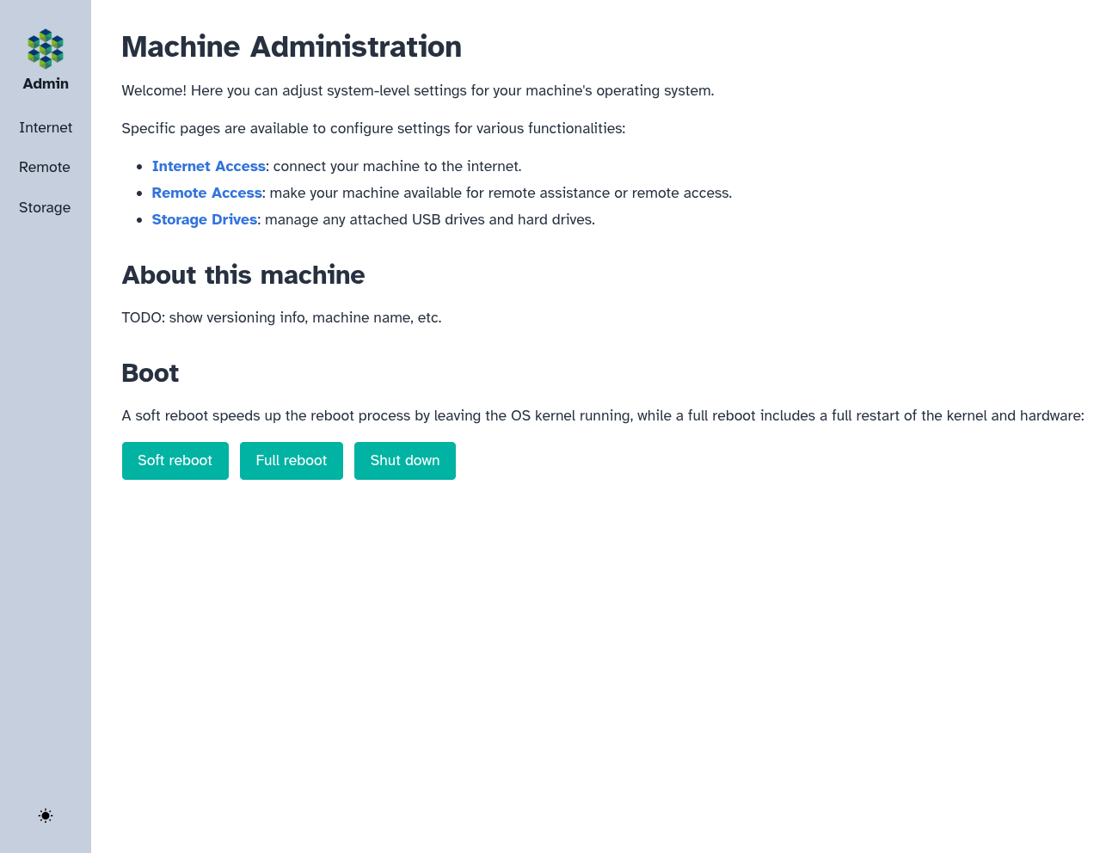The height and width of the screenshot is (853, 1112).
Task: Click the Admin label under the logo
Action: pos(45,83)
